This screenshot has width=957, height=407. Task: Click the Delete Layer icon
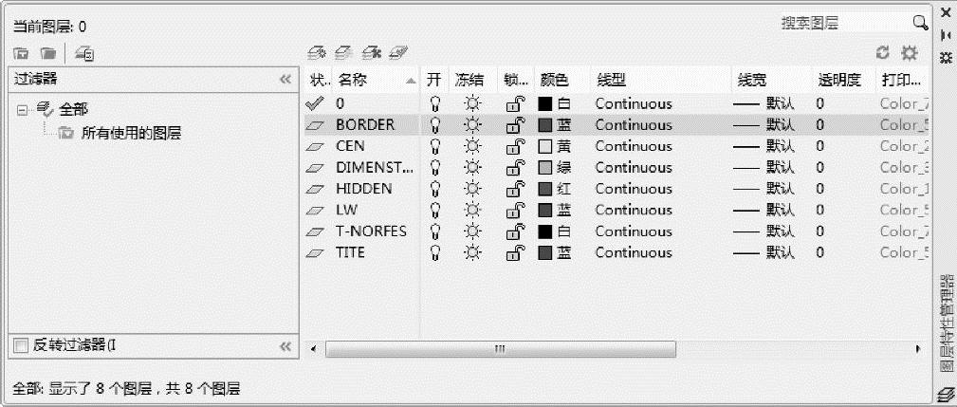[374, 55]
